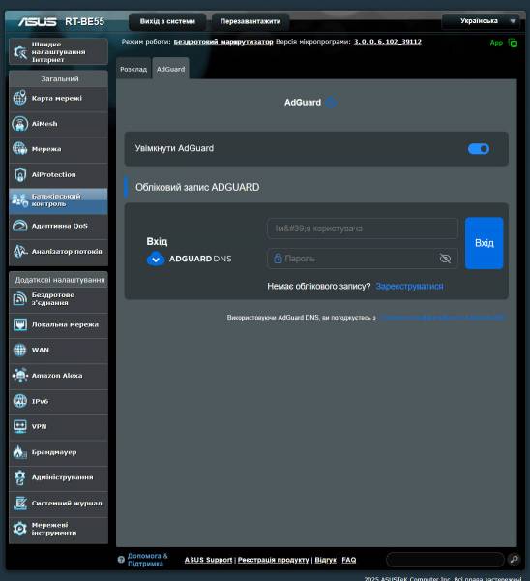
Task: Click the username input field
Action: coord(363,229)
